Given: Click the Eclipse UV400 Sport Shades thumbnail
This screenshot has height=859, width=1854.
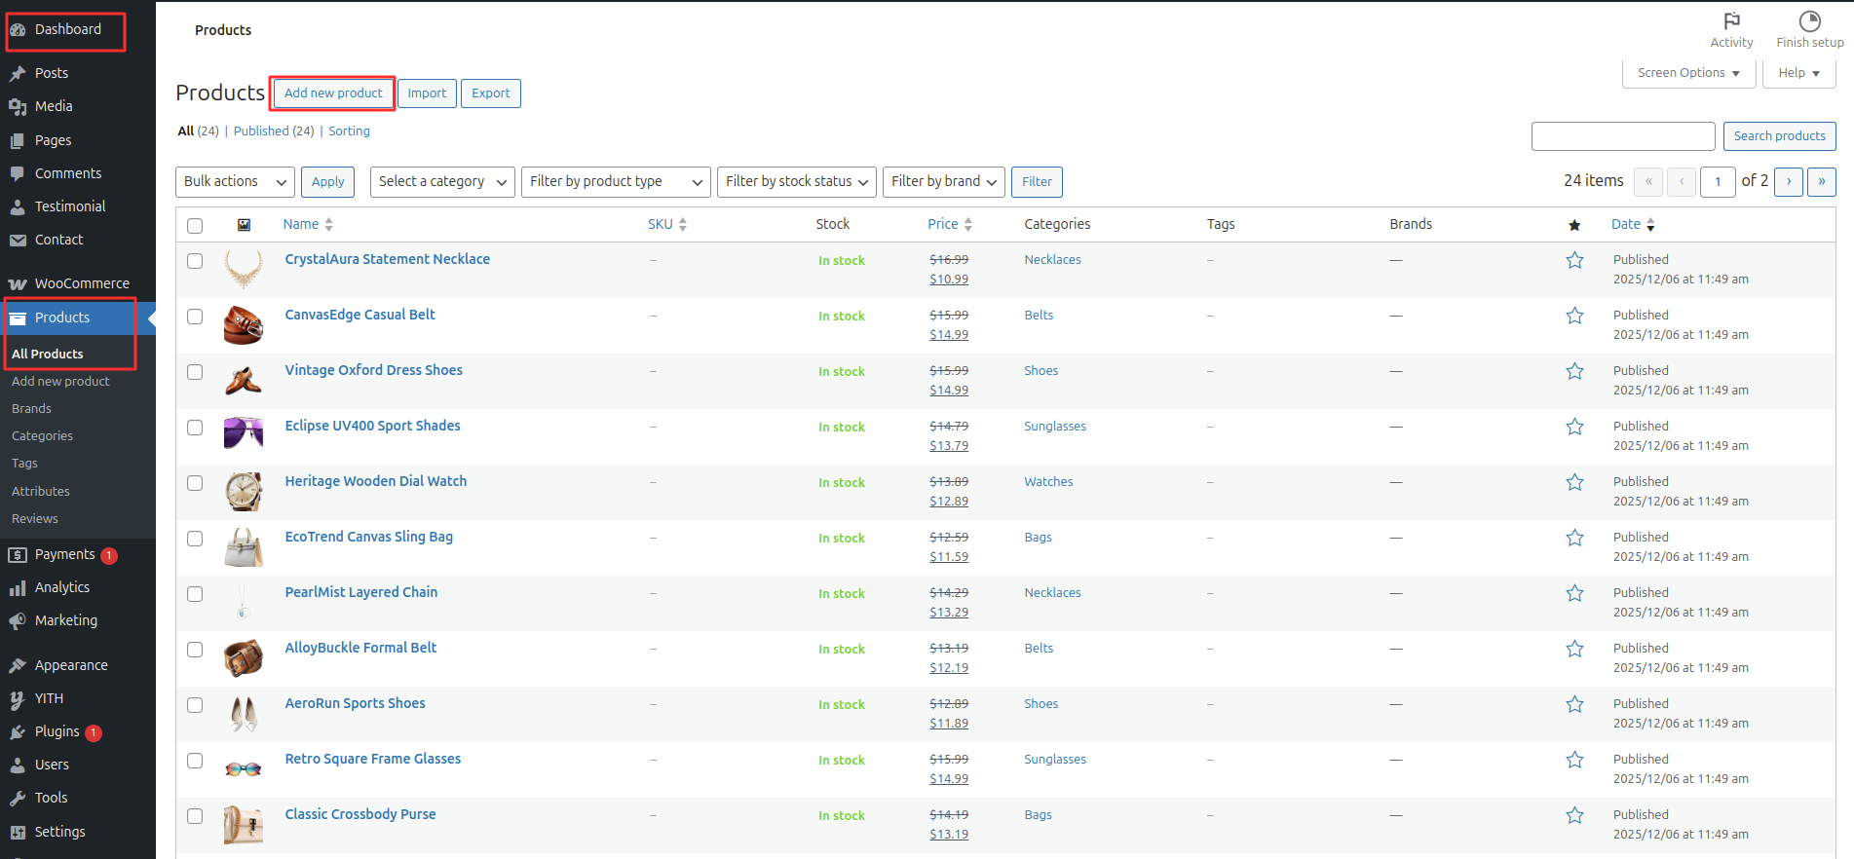Looking at the screenshot, I should pyautogui.click(x=243, y=431).
